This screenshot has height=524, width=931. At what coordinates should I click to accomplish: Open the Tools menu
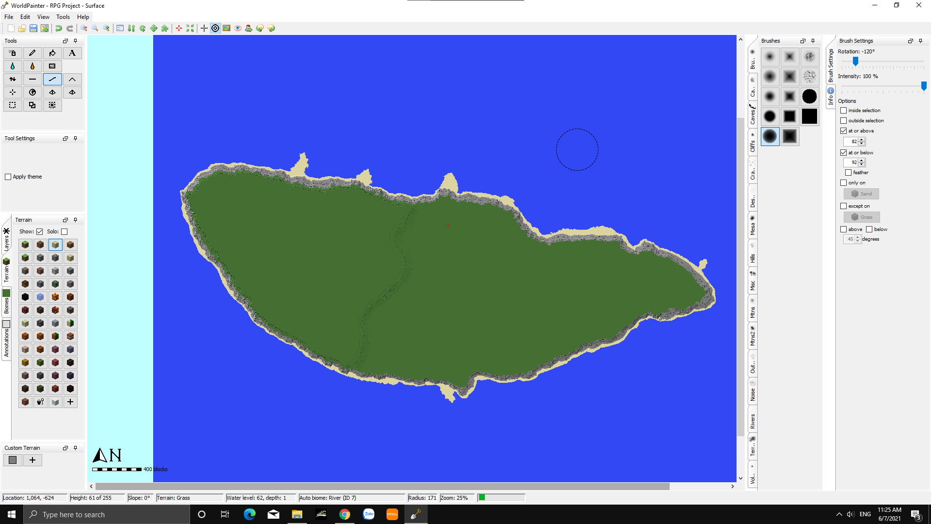click(x=63, y=16)
